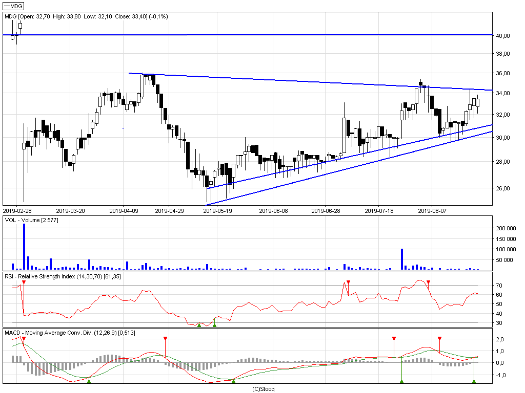
Task: Click the (C)Stooq copyright text
Action: 263,389
